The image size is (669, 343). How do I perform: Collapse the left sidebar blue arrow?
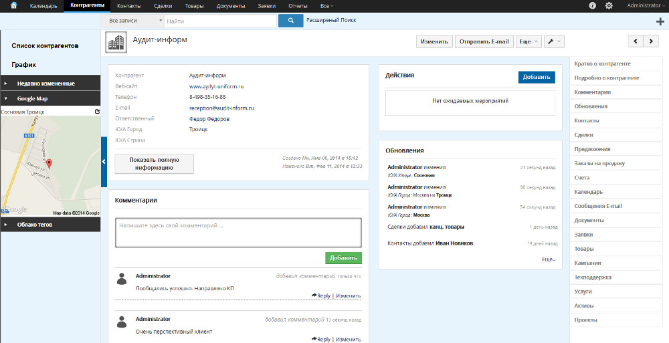[104, 162]
